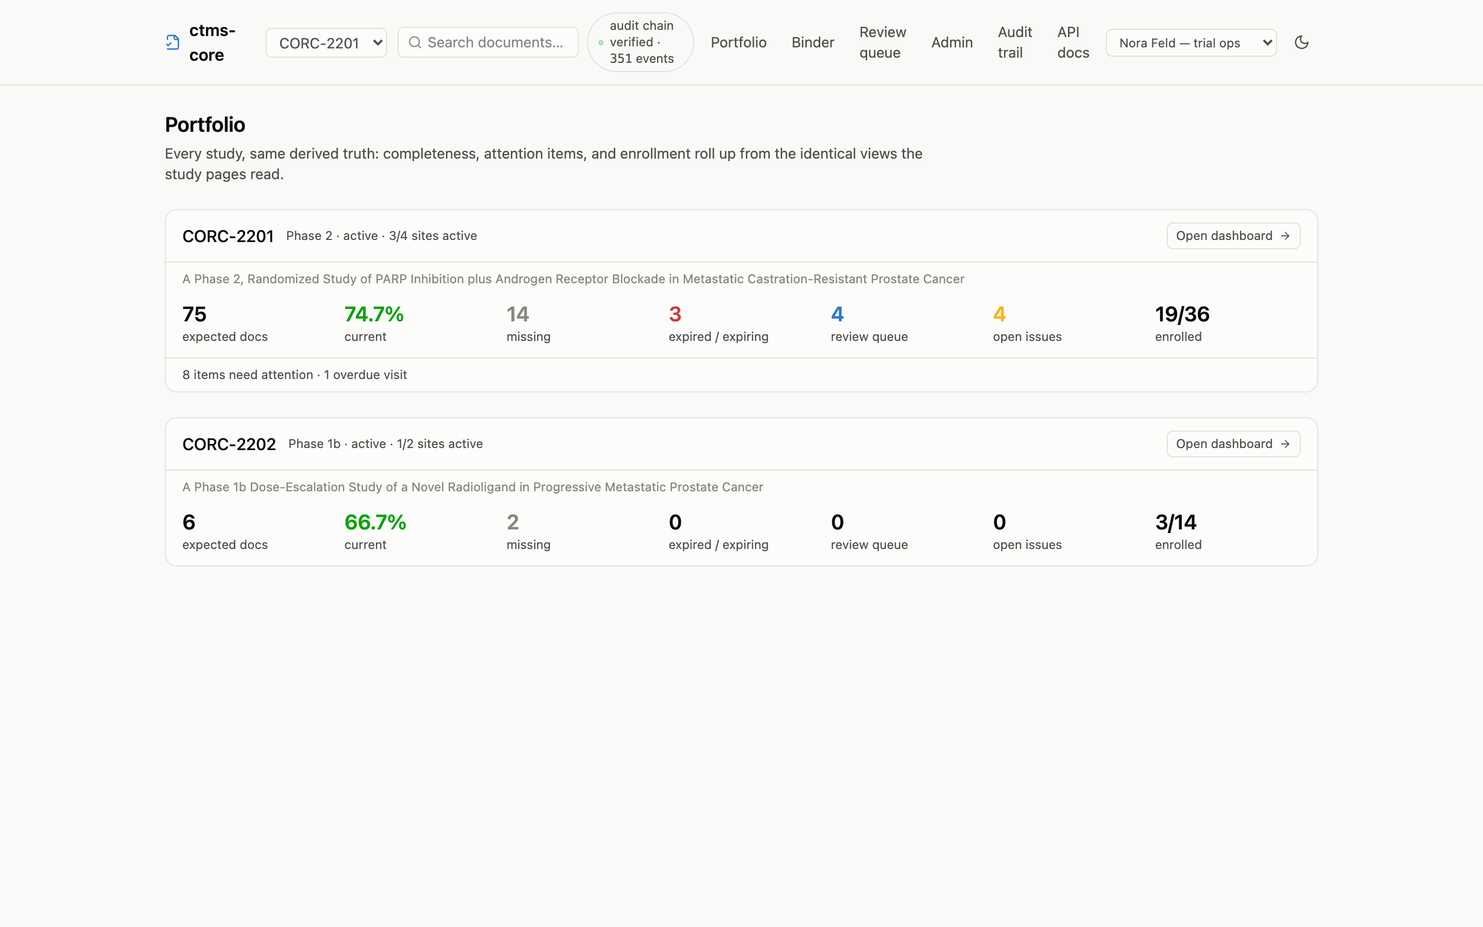
Task: Focus the Search documents field
Action: pos(488,42)
